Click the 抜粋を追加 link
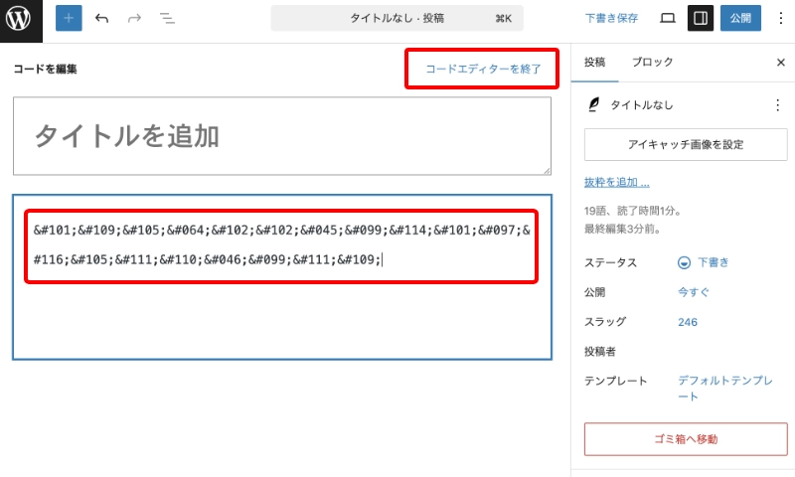Image resolution: width=795 pixels, height=477 pixels. point(616,183)
